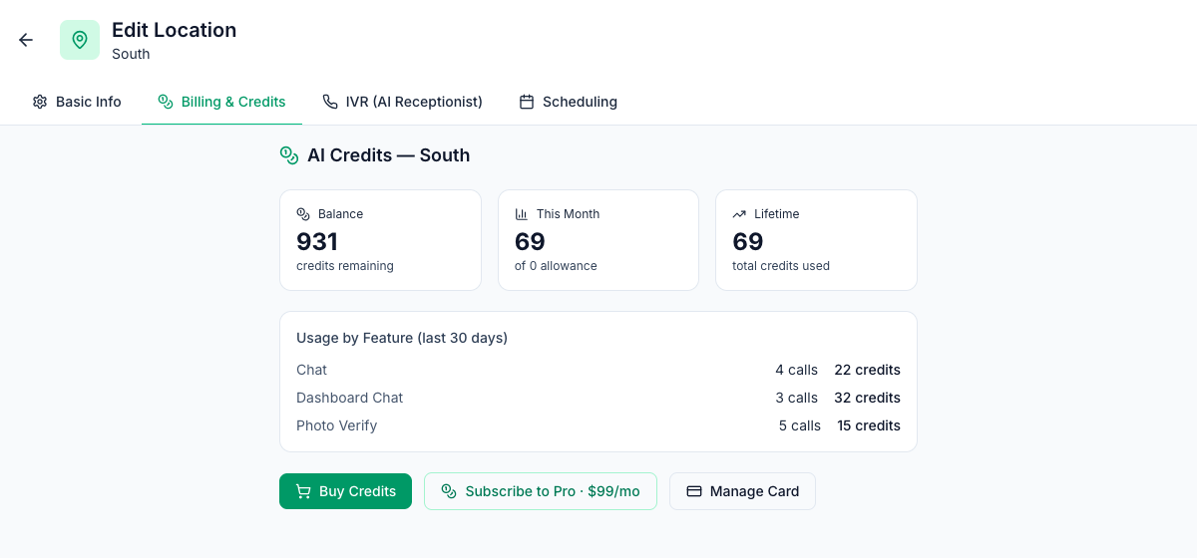Click the cart icon in Buy Credits
Image resolution: width=1197 pixels, height=558 pixels.
pyautogui.click(x=303, y=491)
